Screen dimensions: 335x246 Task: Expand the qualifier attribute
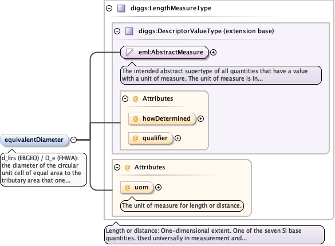(178, 138)
